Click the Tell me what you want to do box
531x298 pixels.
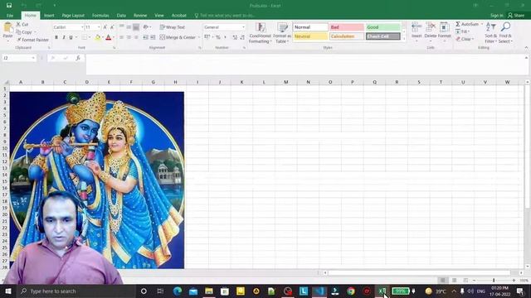(225, 16)
